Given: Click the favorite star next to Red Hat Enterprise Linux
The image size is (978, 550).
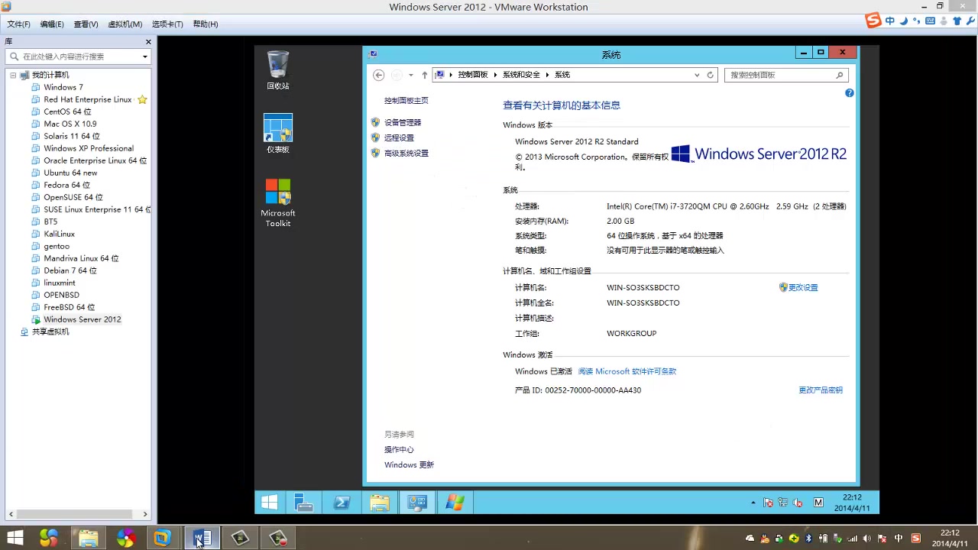Looking at the screenshot, I should click(142, 99).
